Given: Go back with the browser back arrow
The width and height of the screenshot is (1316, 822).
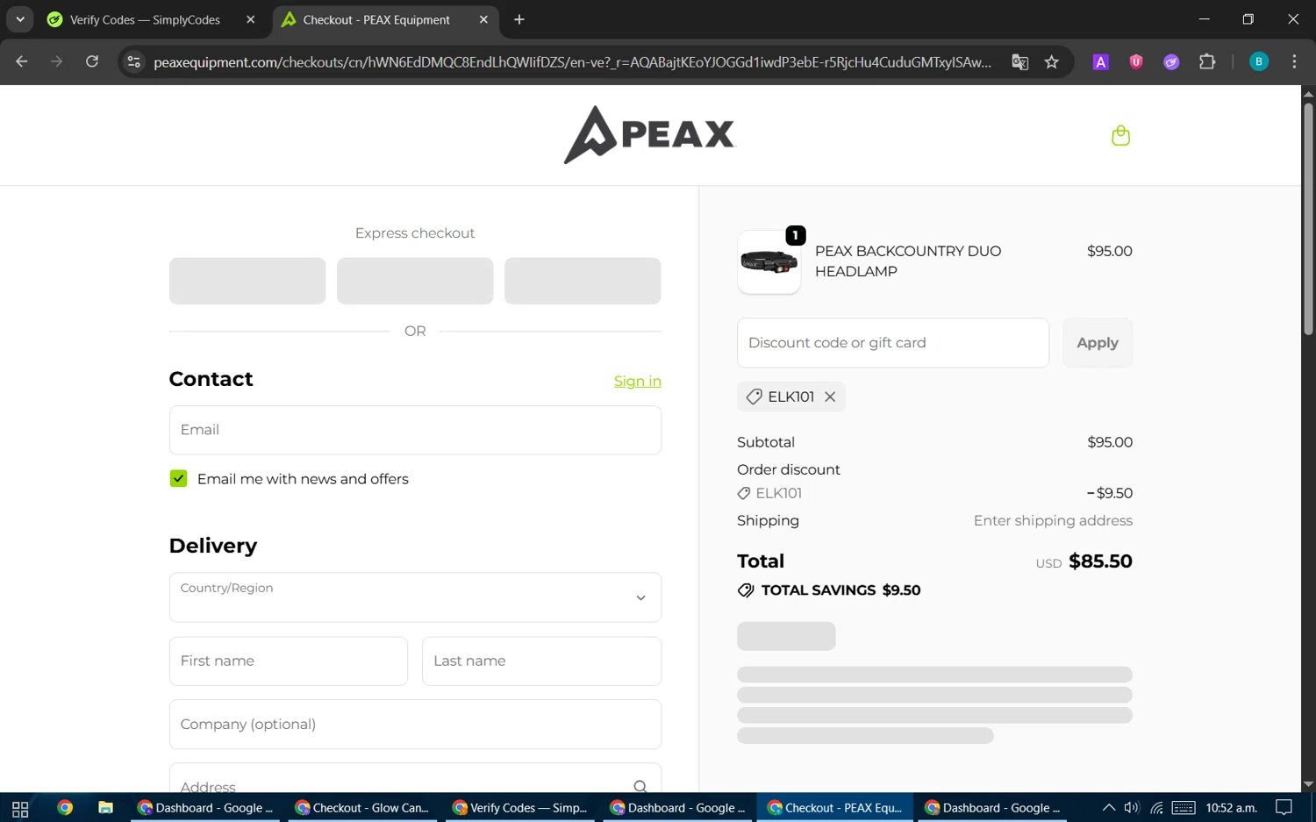Looking at the screenshot, I should [x=22, y=61].
